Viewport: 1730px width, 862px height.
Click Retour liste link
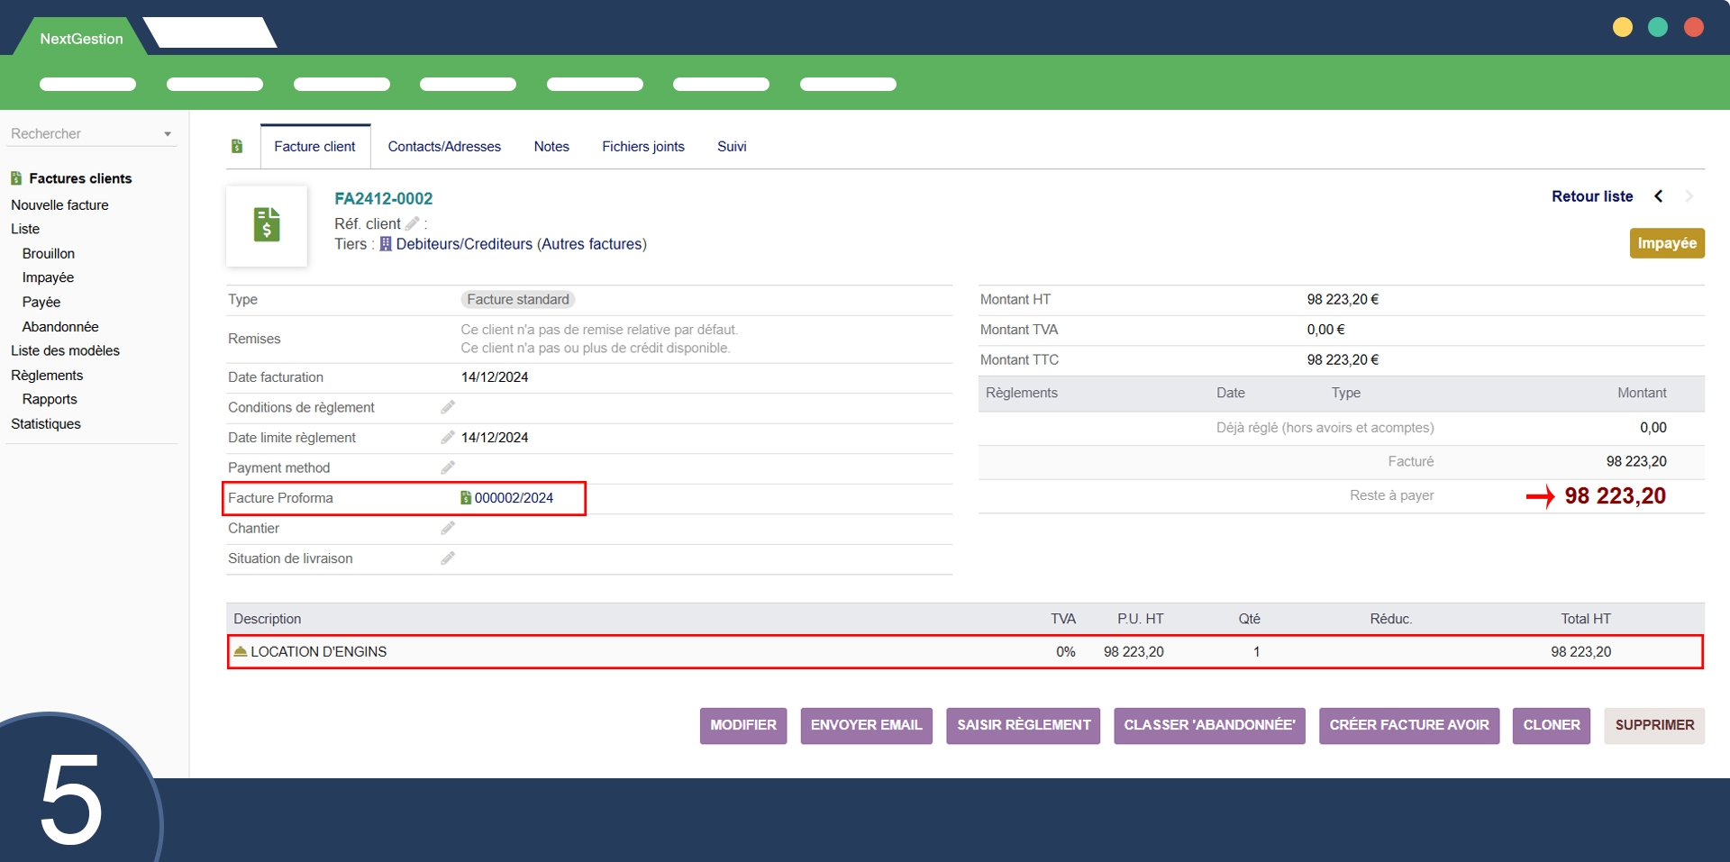click(x=1591, y=196)
